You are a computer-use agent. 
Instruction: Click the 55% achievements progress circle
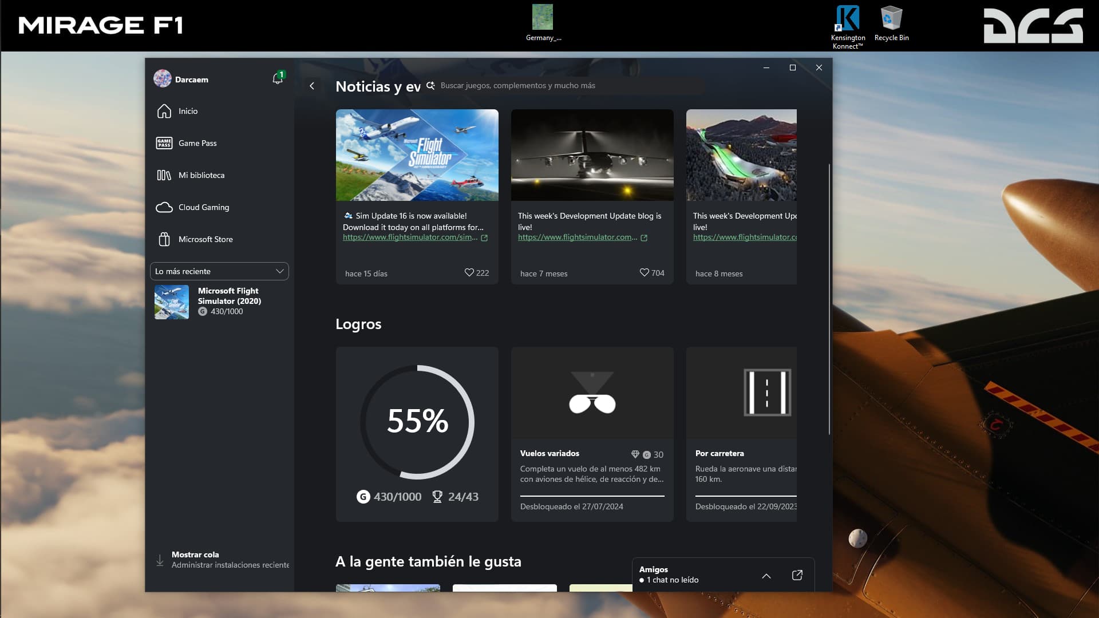(417, 422)
